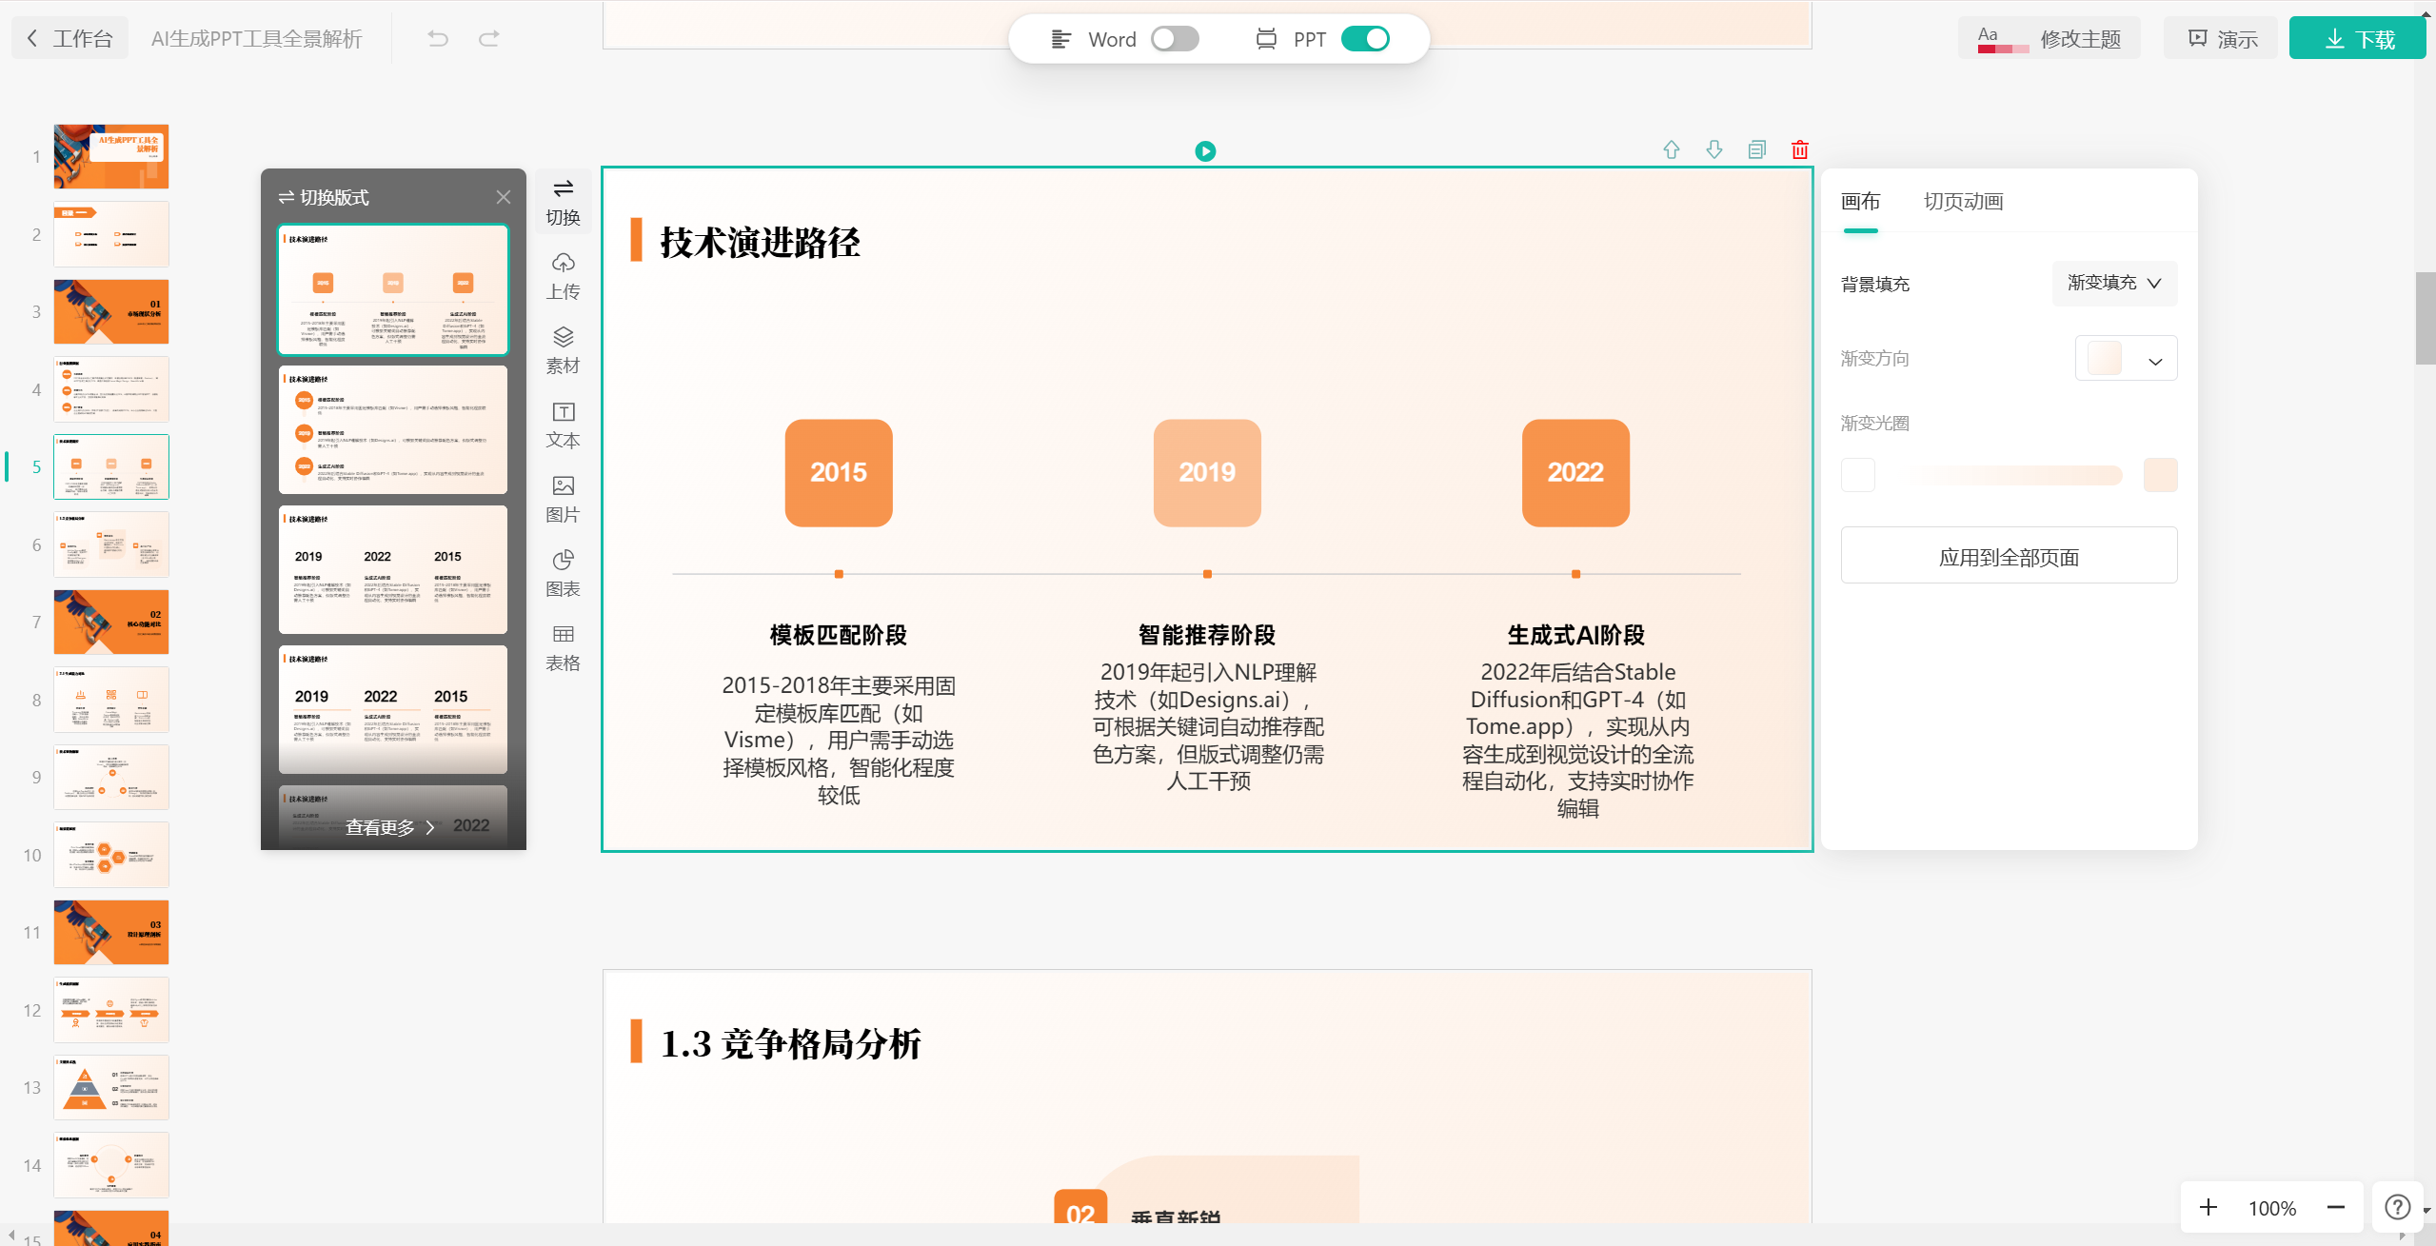The image size is (2436, 1246).
Task: Toggle the Word mode switch
Action: (1175, 39)
